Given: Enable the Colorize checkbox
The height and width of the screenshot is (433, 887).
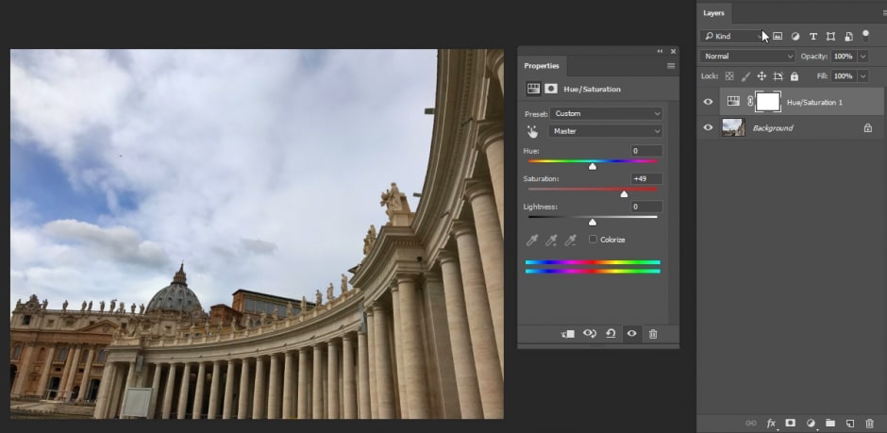Looking at the screenshot, I should coord(593,240).
